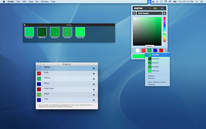Click the #02A51D swatch in Greens viewer
This screenshot has width=206, height=129.
[x=55, y=32]
